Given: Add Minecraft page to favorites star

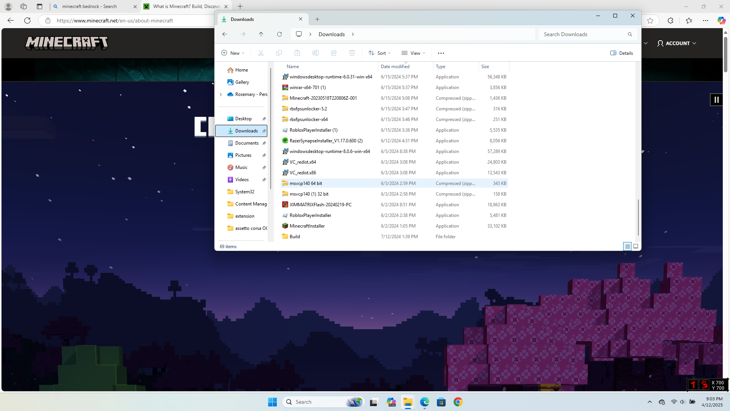Looking at the screenshot, I should pos(650,21).
